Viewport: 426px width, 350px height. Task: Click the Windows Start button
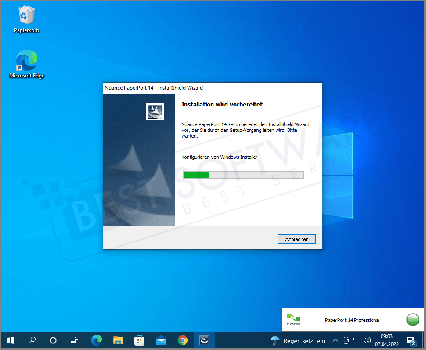(x=11, y=340)
